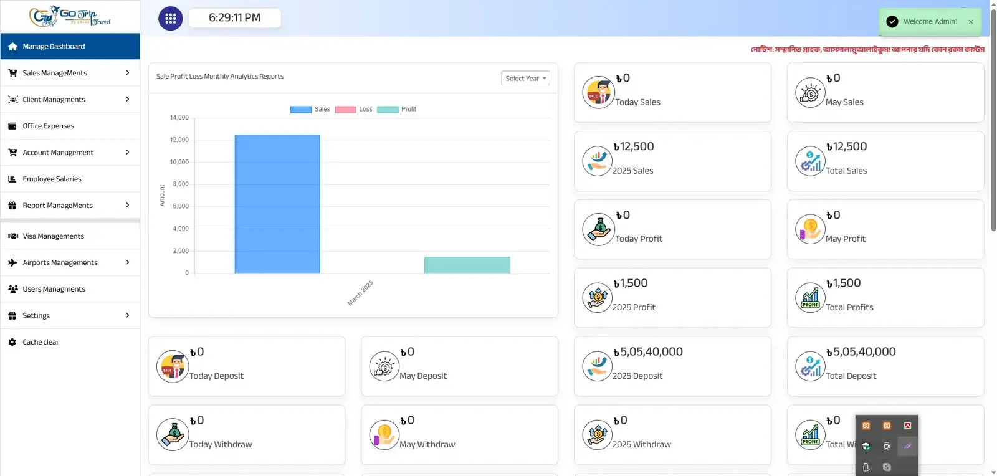Go to Office Expenses page
The width and height of the screenshot is (997, 476).
click(x=49, y=126)
